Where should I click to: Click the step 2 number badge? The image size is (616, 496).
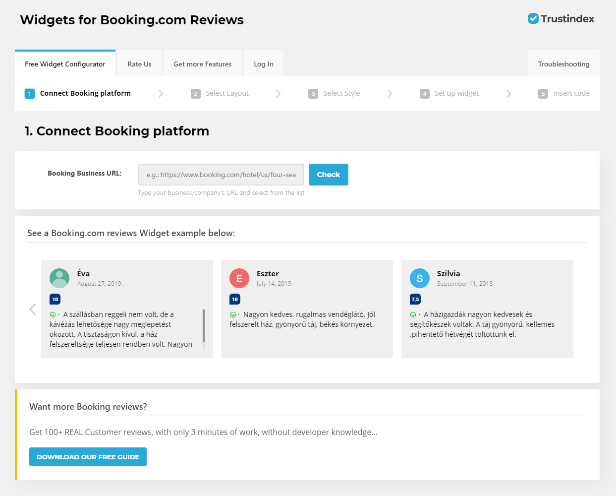(196, 93)
